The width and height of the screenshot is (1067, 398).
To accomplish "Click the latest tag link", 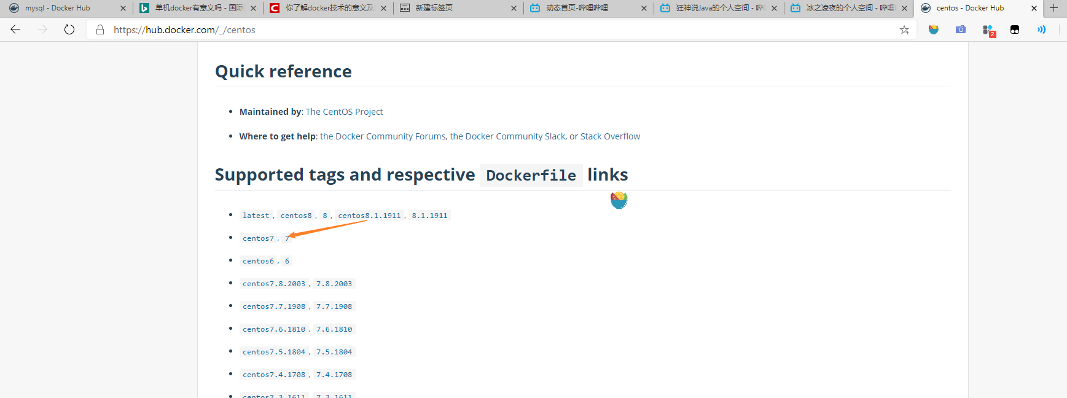I will [x=256, y=216].
